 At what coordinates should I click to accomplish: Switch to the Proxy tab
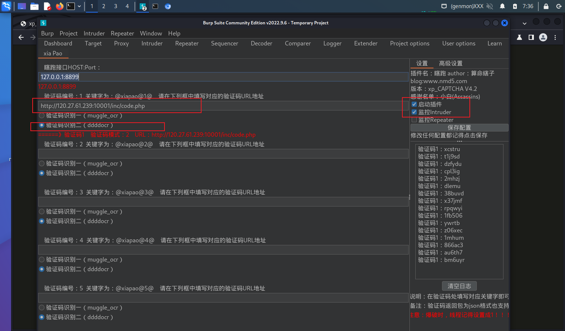pyautogui.click(x=122, y=43)
